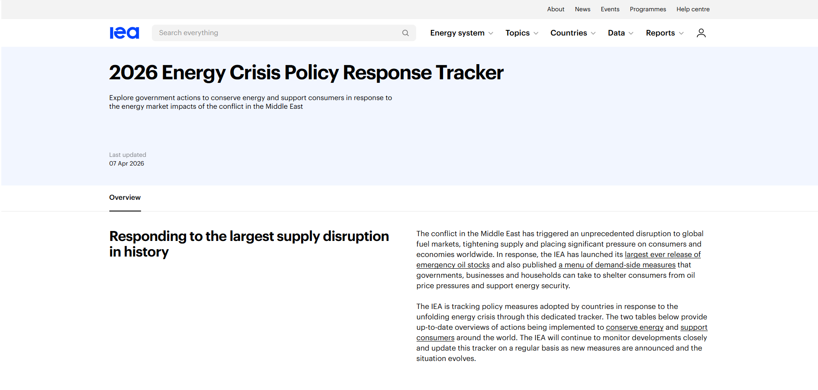
Task: Open the user account icon
Action: (x=701, y=32)
